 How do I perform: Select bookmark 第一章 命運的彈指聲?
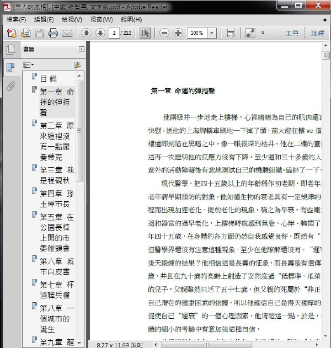click(x=57, y=102)
